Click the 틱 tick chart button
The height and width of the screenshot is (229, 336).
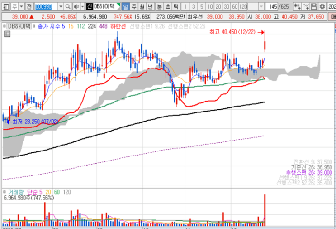176,7
